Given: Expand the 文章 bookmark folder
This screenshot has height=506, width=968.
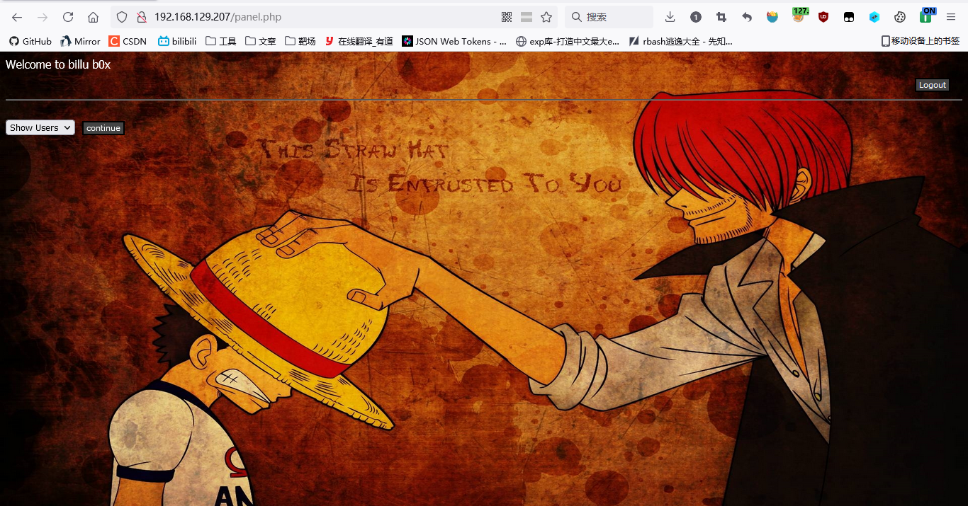Looking at the screenshot, I should (x=261, y=41).
